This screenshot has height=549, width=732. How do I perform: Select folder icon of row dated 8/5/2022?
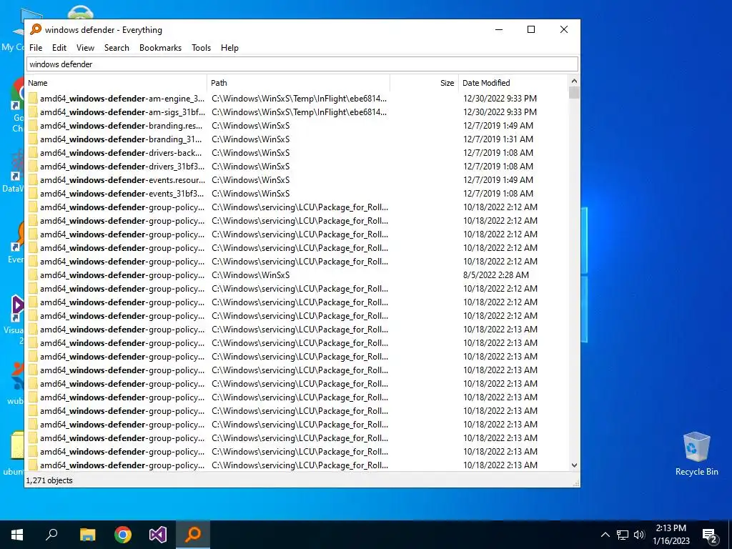(33, 275)
